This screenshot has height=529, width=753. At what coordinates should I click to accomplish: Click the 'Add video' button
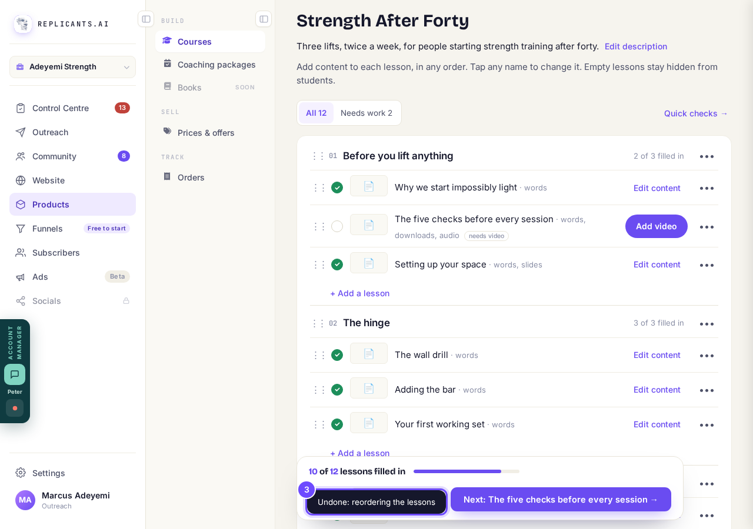657,226
